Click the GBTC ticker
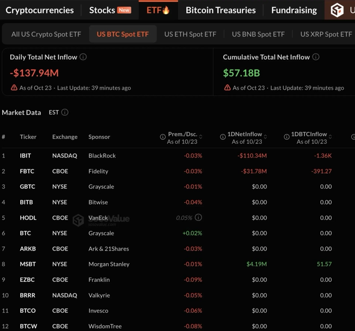This screenshot has width=355, height=331. (x=28, y=186)
